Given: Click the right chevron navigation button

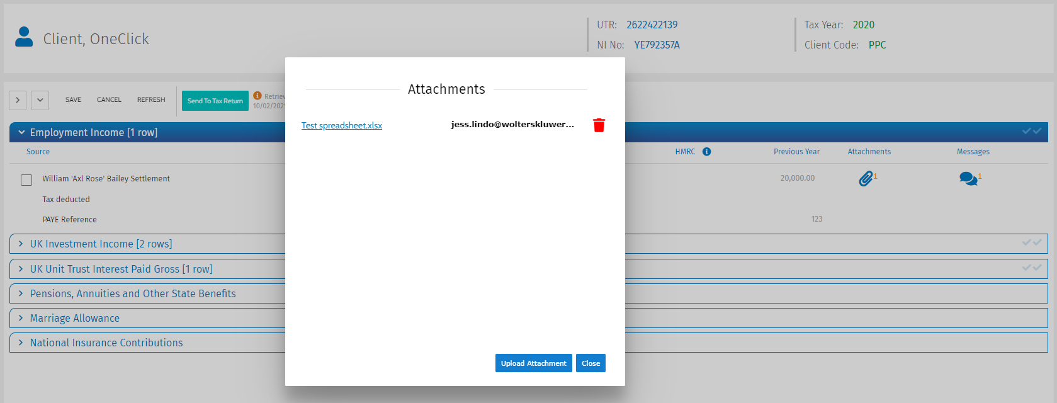Looking at the screenshot, I should pos(18,100).
